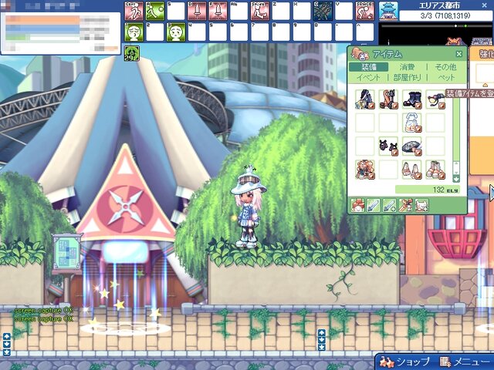
Task: Switch to the ペット tab
Action: point(446,78)
